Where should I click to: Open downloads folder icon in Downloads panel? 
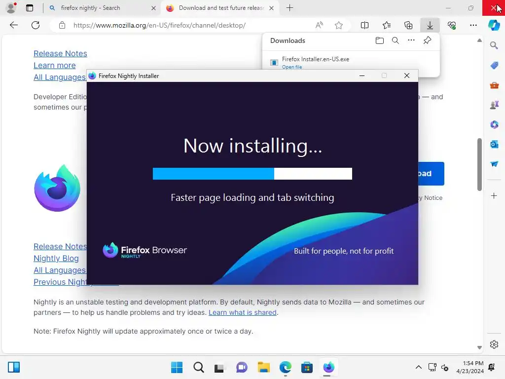click(380, 40)
